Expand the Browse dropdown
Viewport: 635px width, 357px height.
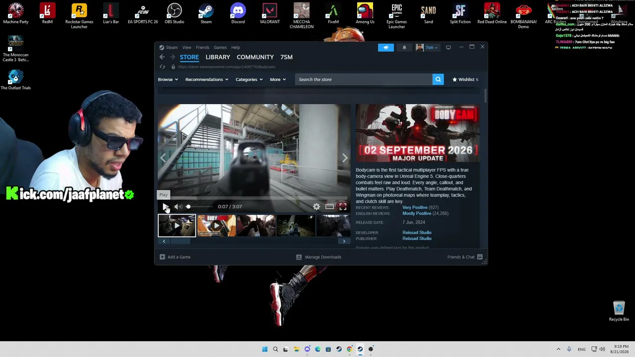click(x=168, y=79)
